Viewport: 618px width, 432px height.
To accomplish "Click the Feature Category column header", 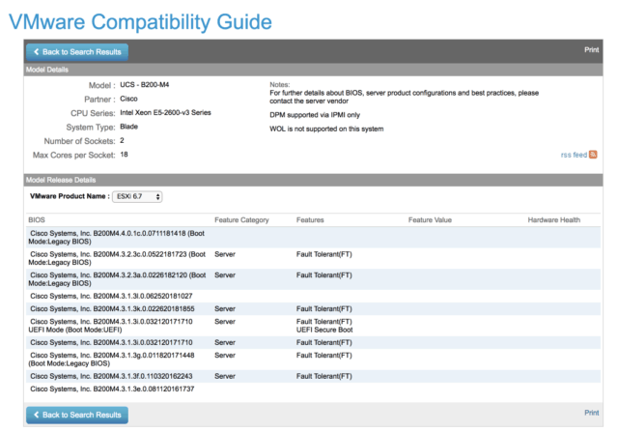I will click(x=241, y=219).
